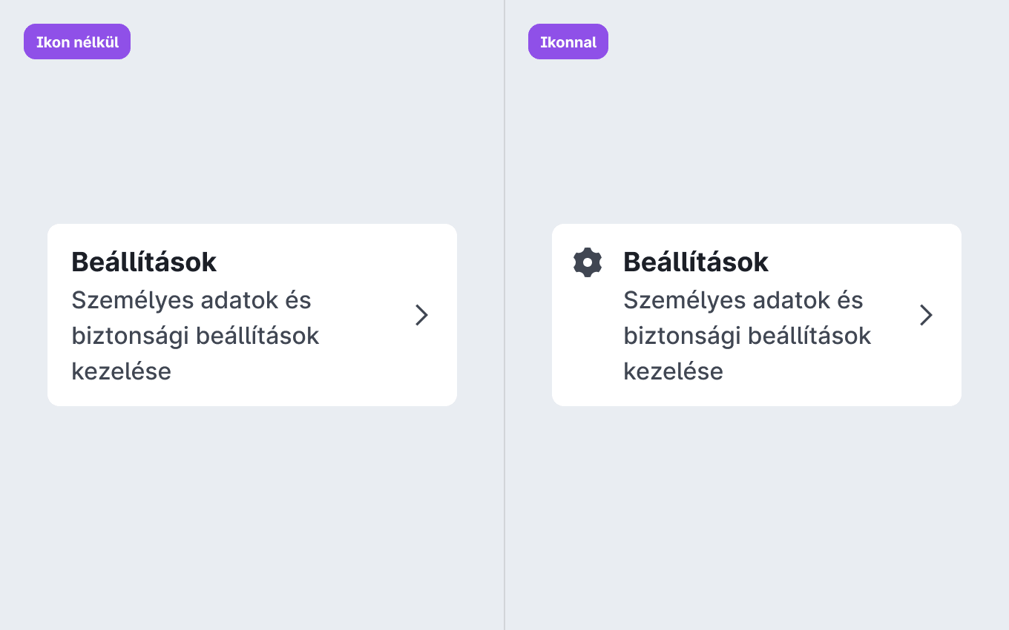Viewport: 1009px width, 630px height.
Task: Click the word 'kezelése' in the right card
Action: [x=674, y=371]
